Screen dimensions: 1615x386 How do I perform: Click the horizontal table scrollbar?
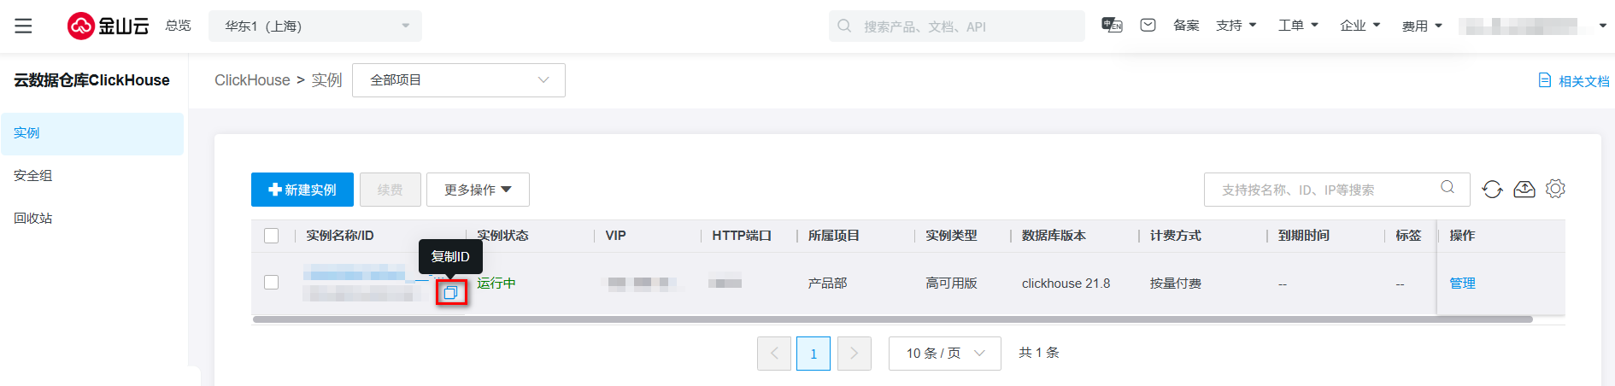(892, 319)
